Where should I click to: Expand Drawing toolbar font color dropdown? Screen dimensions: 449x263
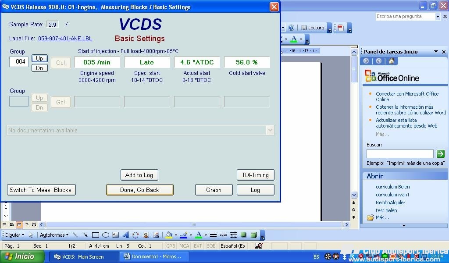tap(206, 235)
